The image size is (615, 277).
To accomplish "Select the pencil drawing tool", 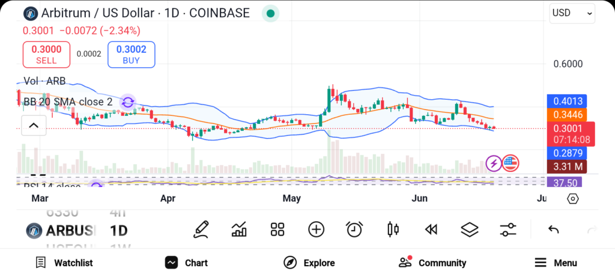I will coord(201,229).
